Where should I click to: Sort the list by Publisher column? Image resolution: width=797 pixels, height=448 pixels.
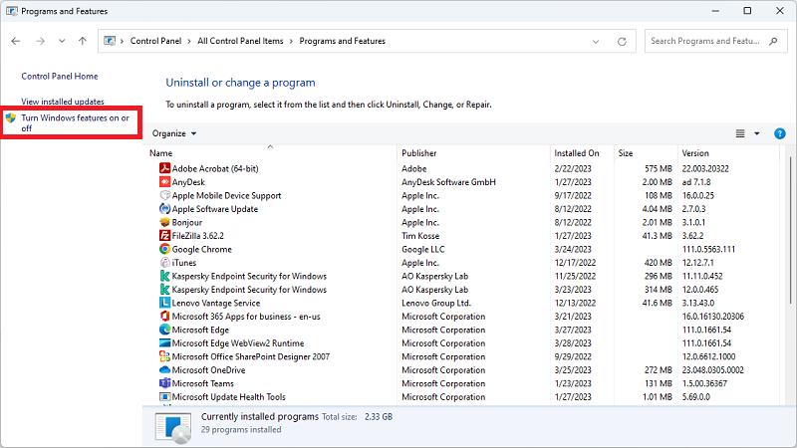point(419,153)
